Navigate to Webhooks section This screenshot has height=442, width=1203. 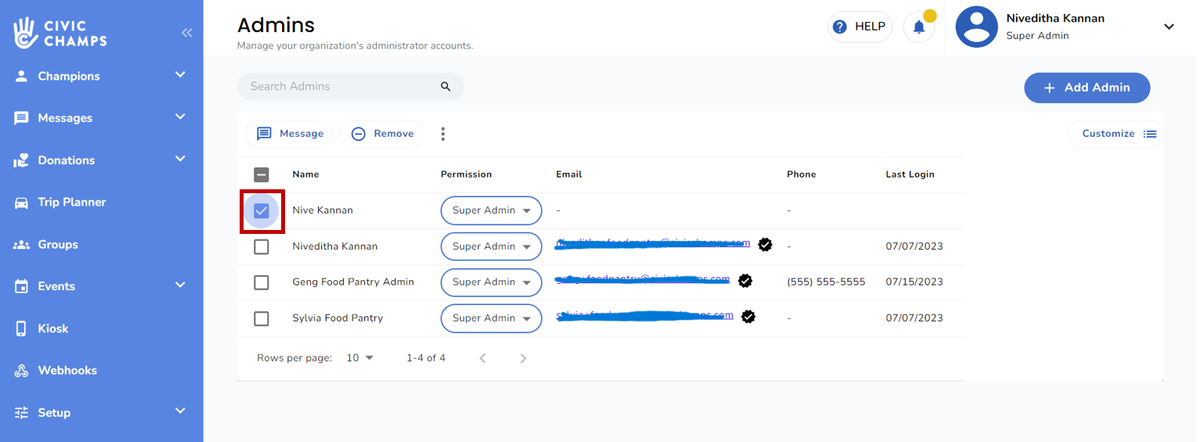[x=67, y=371]
